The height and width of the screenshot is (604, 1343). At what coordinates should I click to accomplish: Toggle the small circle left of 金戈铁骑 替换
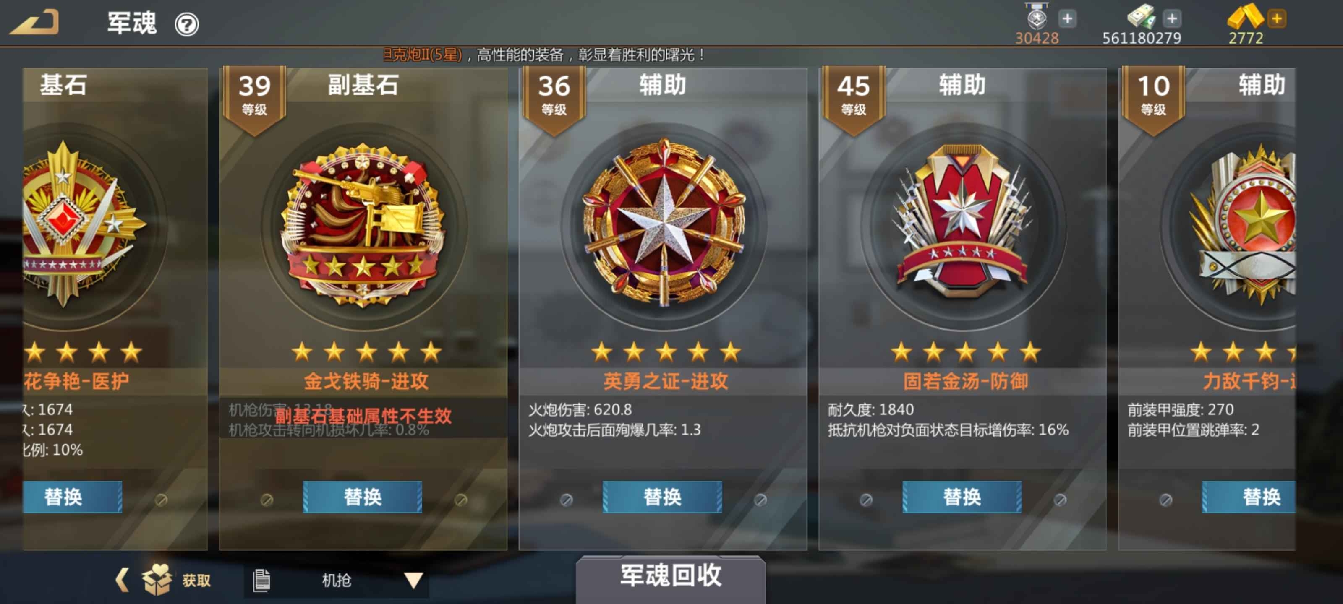tap(267, 500)
